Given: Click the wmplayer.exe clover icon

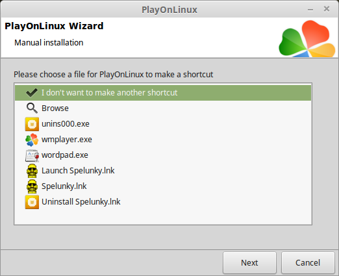Looking at the screenshot, I should (32, 140).
